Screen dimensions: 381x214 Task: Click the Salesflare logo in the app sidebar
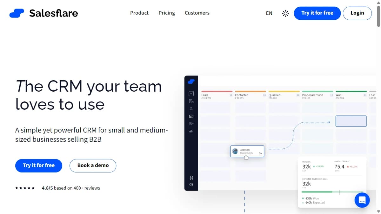coord(191,81)
